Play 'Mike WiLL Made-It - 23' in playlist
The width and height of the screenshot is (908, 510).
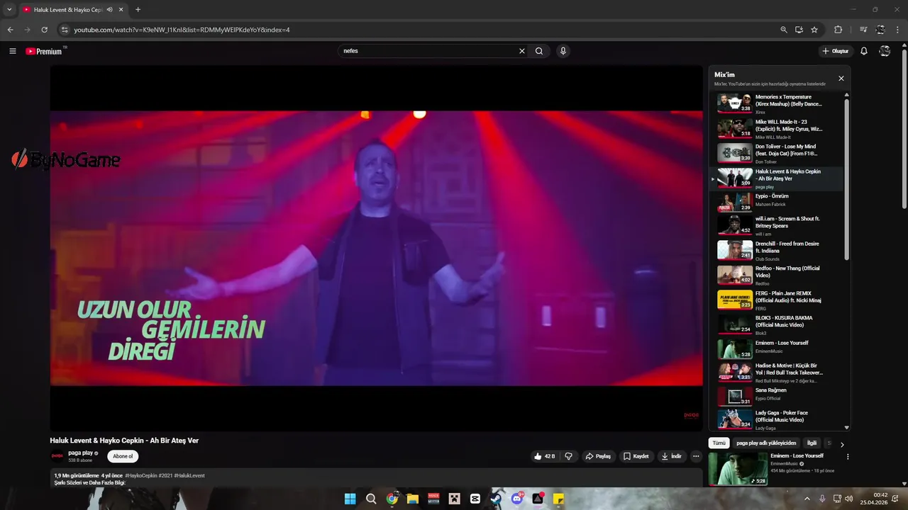tap(779, 129)
